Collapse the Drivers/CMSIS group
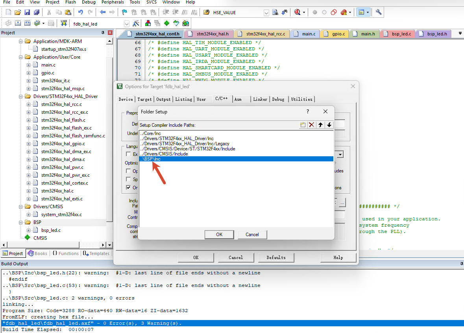The image size is (464, 333). pos(21,207)
